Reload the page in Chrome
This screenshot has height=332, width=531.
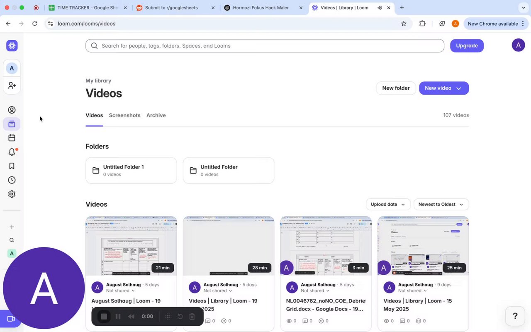click(34, 24)
